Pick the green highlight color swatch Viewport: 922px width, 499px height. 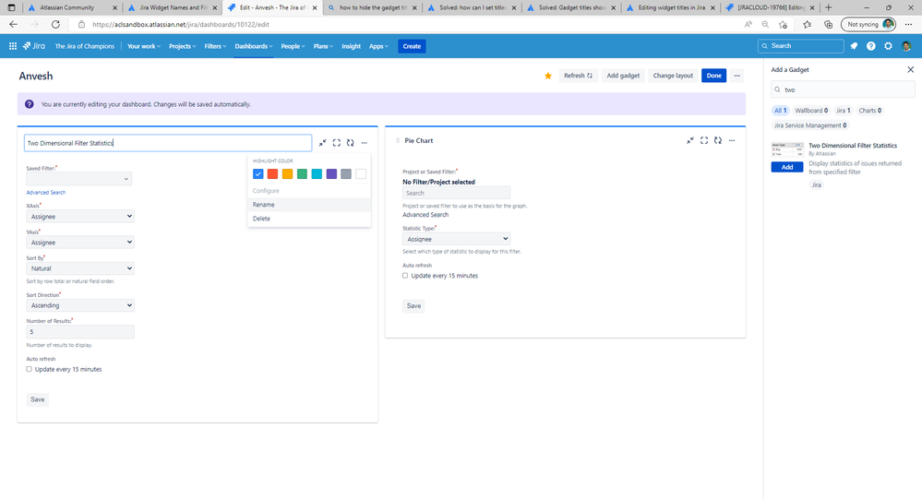302,174
